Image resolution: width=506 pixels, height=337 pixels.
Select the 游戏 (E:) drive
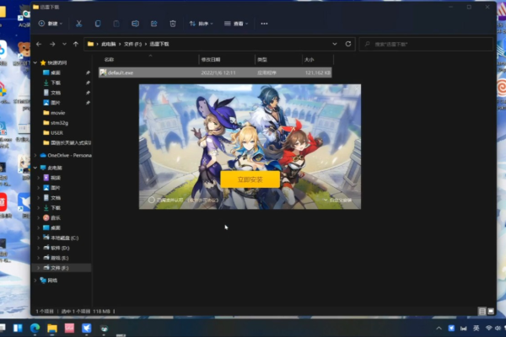pyautogui.click(x=60, y=258)
